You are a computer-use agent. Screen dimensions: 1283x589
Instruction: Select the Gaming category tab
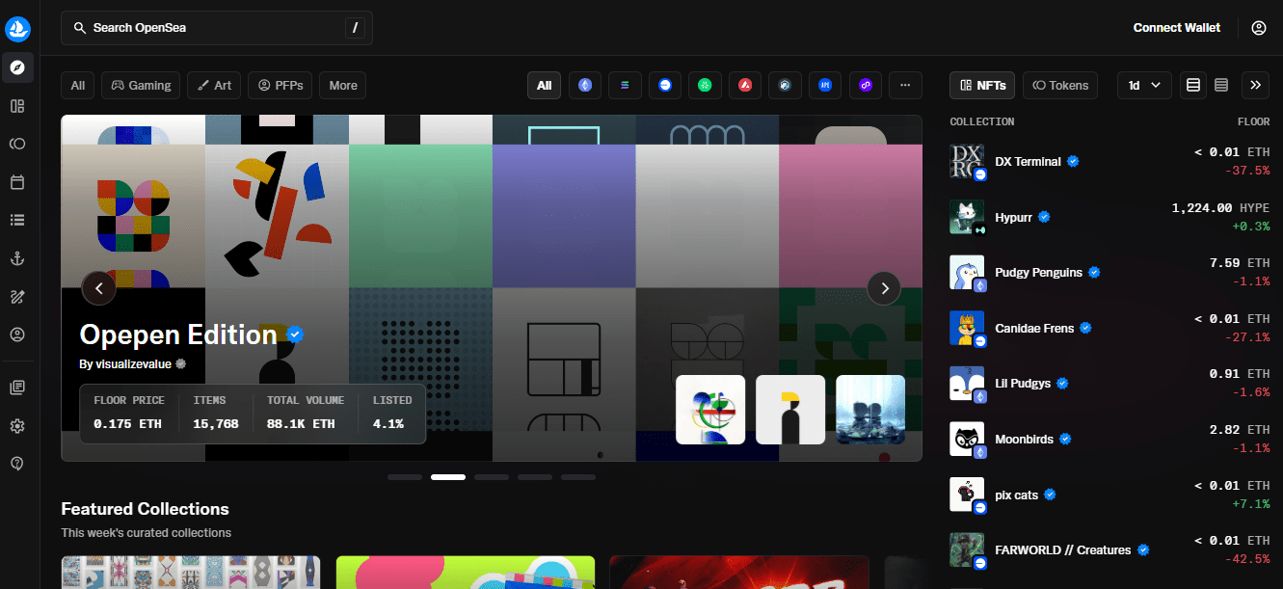coord(141,86)
